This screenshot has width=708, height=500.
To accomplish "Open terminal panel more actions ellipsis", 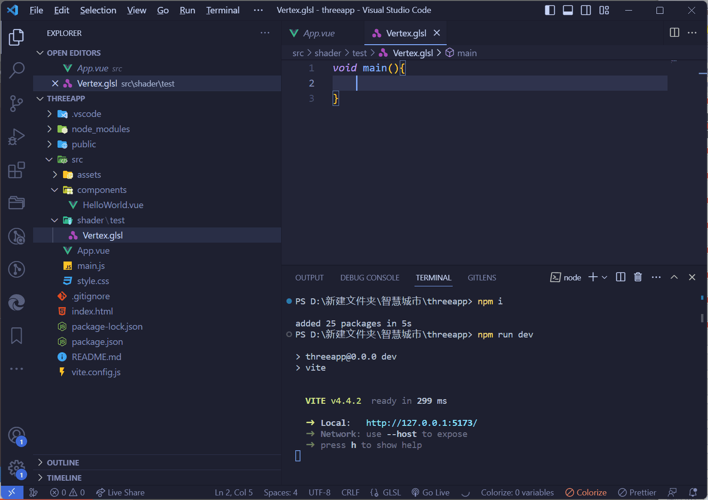I will pyautogui.click(x=656, y=277).
